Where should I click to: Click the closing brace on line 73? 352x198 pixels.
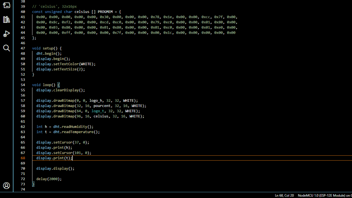[33, 184]
